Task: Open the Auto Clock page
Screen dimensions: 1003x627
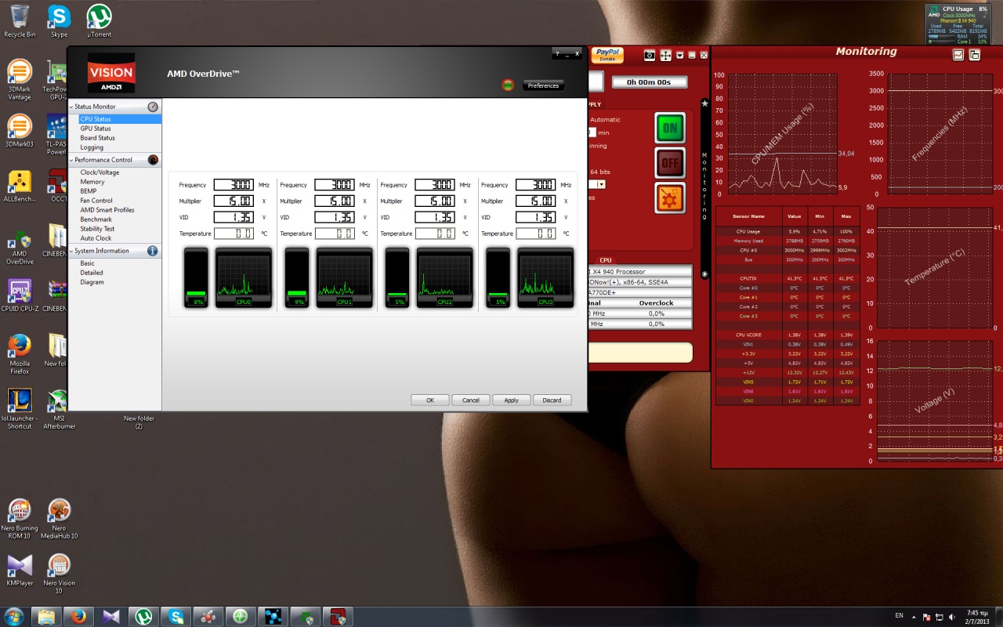Action: [96, 238]
